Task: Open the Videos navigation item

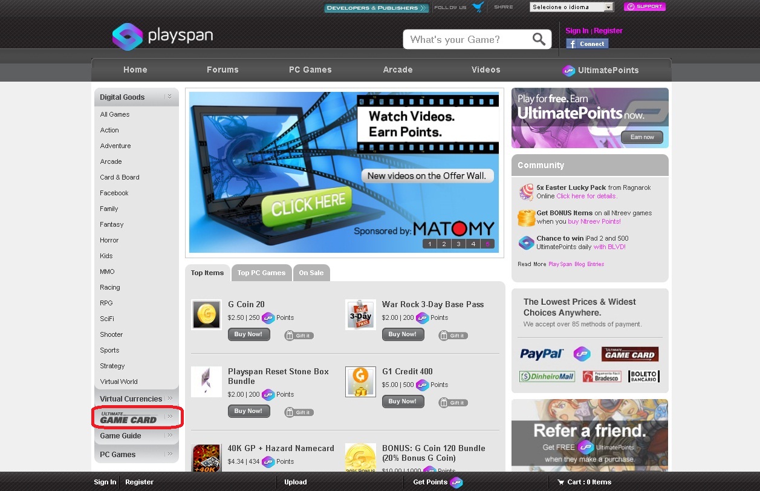Action: click(486, 70)
